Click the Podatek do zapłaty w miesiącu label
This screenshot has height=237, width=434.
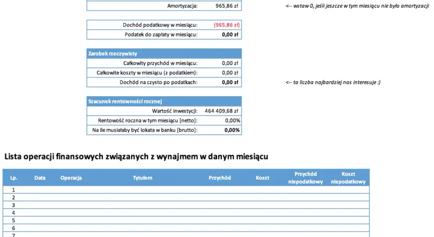point(161,35)
